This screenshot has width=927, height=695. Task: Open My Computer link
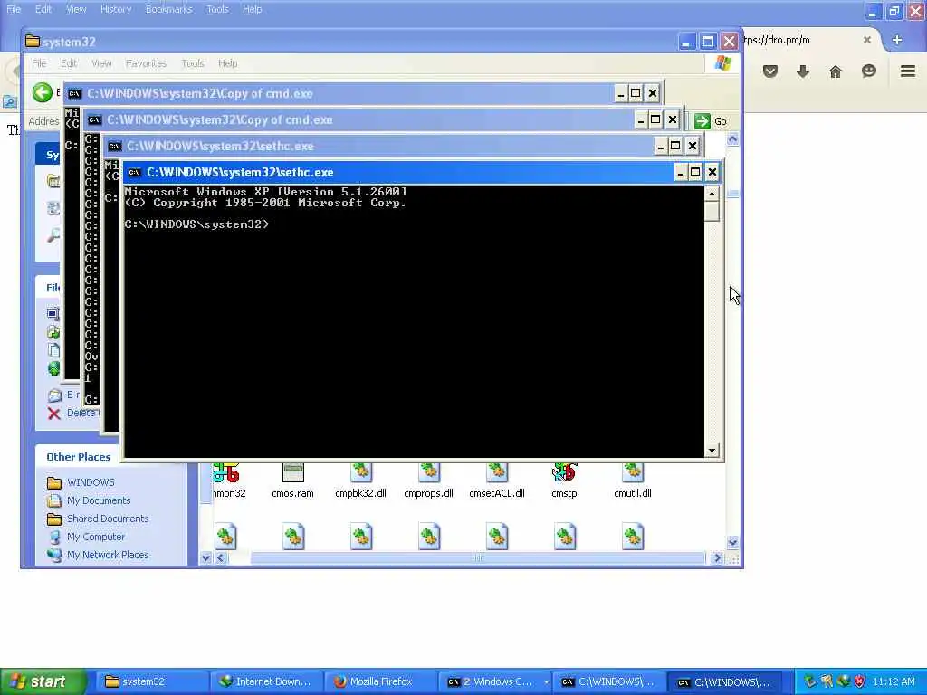(96, 537)
